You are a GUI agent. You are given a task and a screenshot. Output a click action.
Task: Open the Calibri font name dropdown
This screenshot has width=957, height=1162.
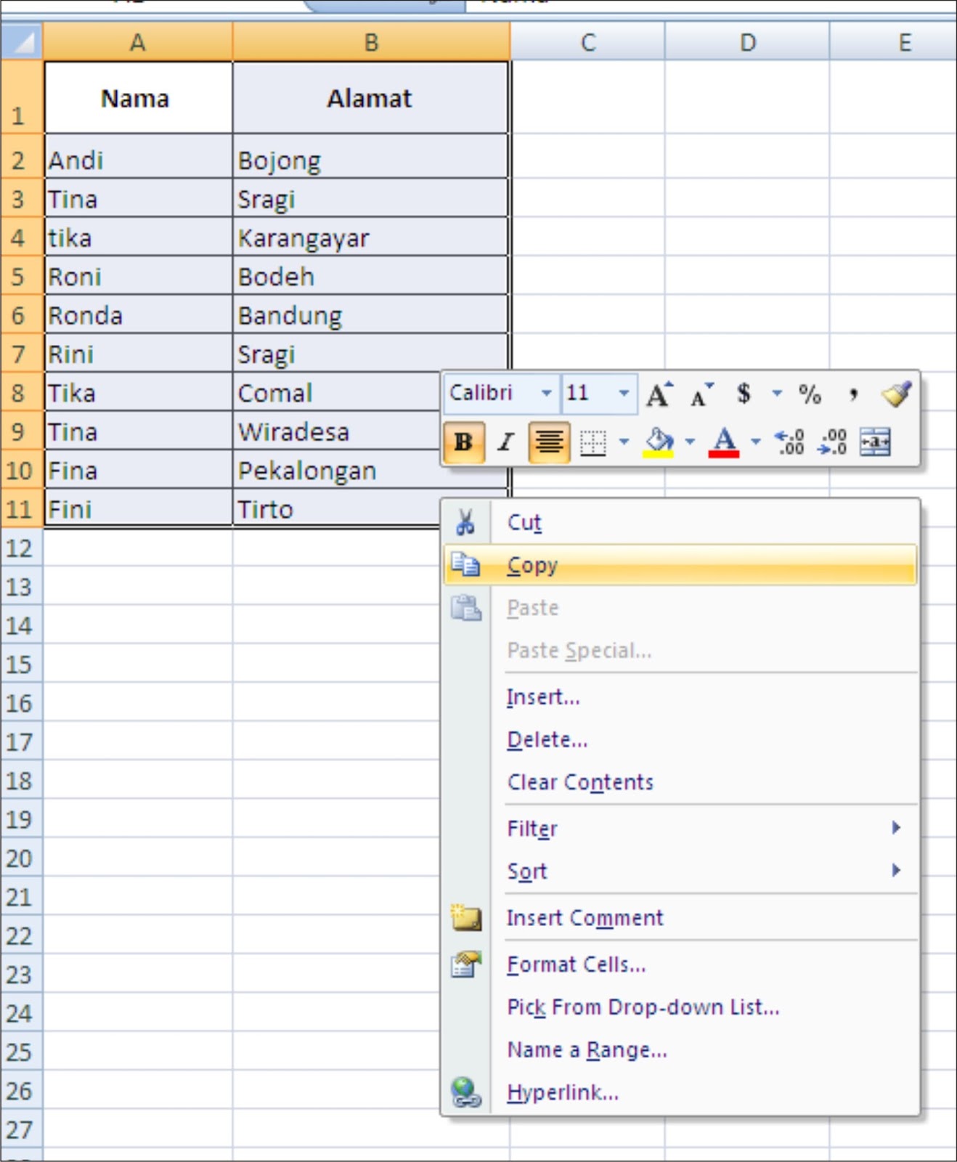point(546,394)
